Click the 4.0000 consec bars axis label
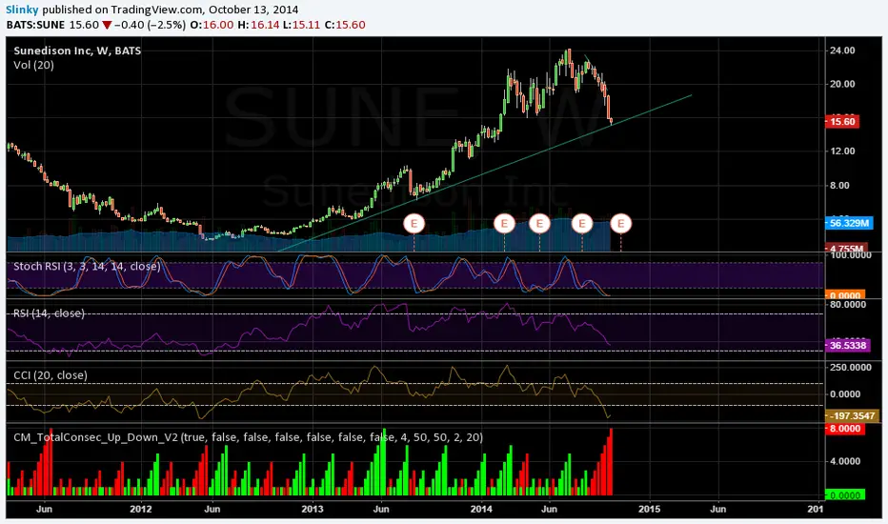 tap(845, 461)
